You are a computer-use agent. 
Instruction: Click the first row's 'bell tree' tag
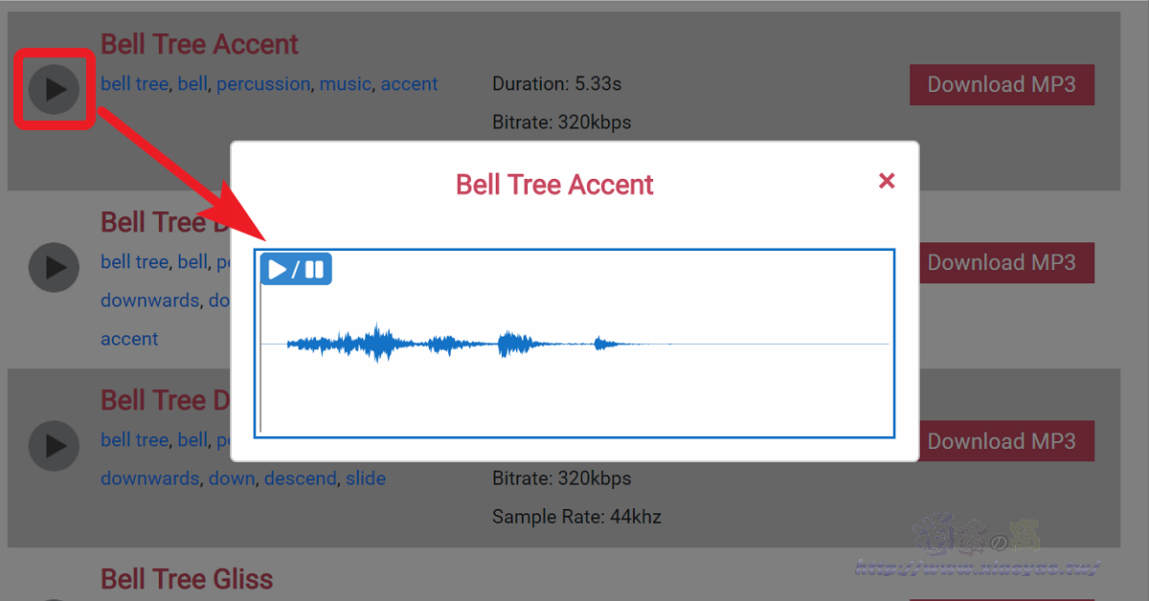click(x=134, y=84)
